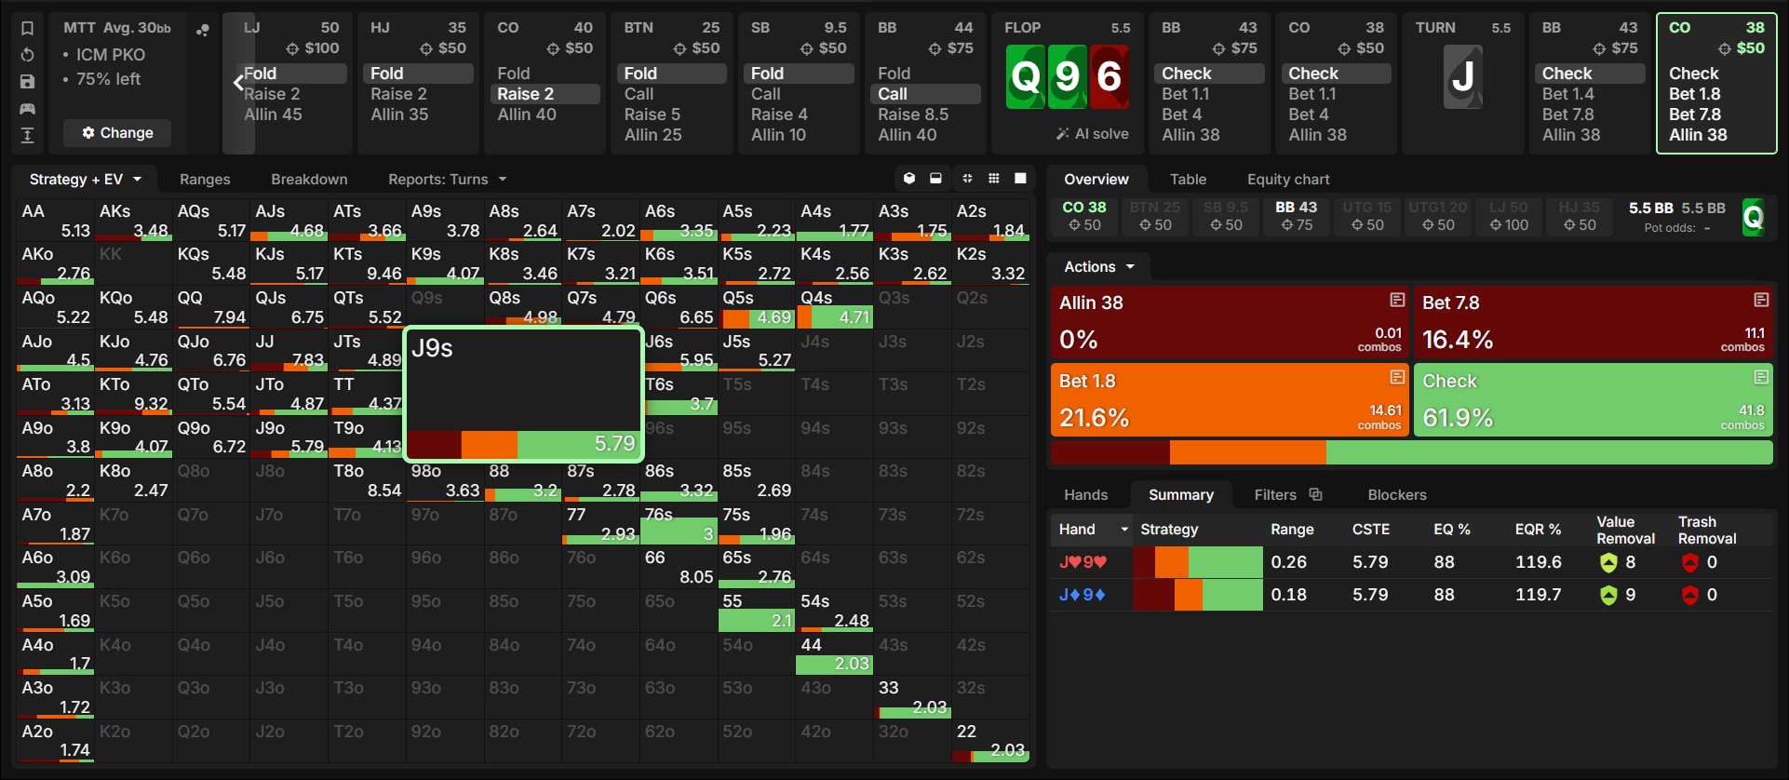Select the BB 43 player chip
This screenshot has width=1789, height=780.
[x=1296, y=216]
